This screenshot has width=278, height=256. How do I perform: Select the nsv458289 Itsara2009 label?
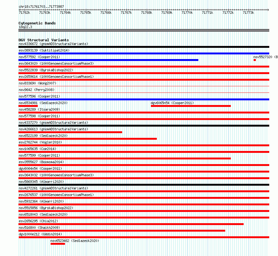click(x=39, y=109)
